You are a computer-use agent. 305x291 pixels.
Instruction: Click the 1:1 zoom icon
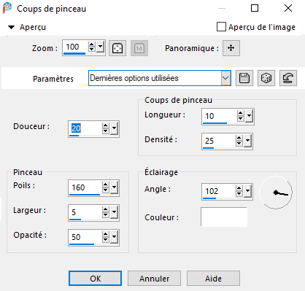pyautogui.click(x=139, y=48)
